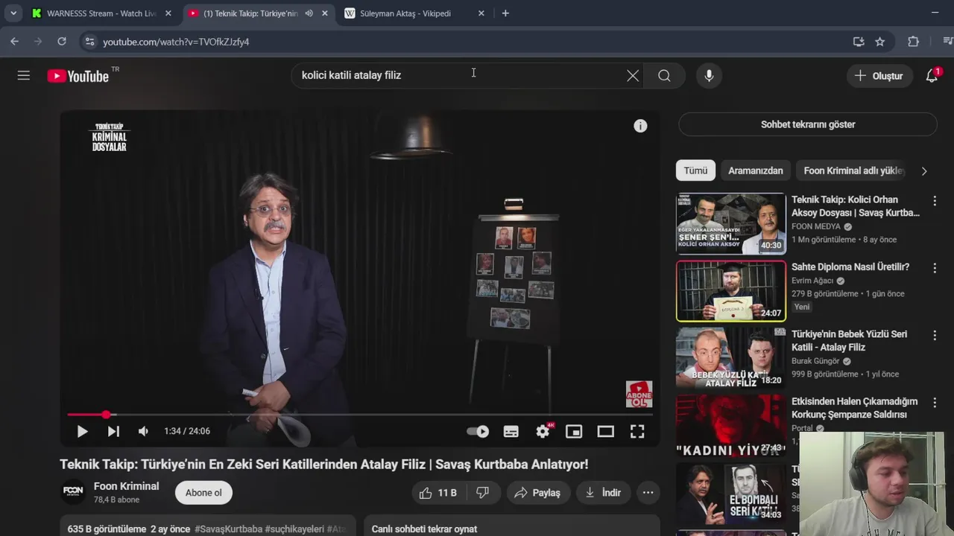Open Kolici Orhan Aksoy video thumbnail
This screenshot has height=536, width=954.
730,223
